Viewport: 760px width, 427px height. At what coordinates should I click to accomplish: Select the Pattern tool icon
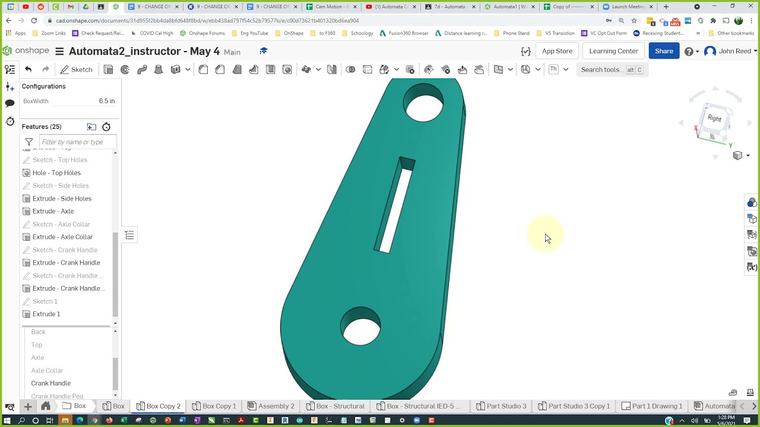pyautogui.click(x=306, y=69)
